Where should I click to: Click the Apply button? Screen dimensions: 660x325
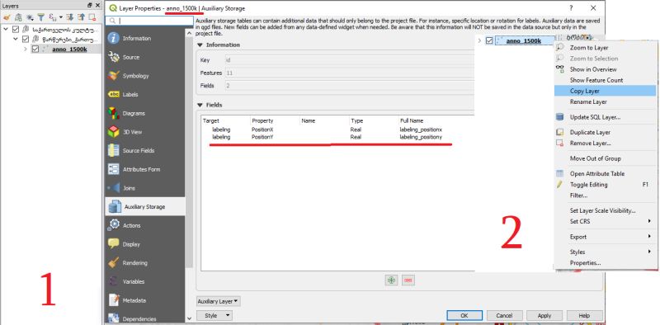coord(544,315)
